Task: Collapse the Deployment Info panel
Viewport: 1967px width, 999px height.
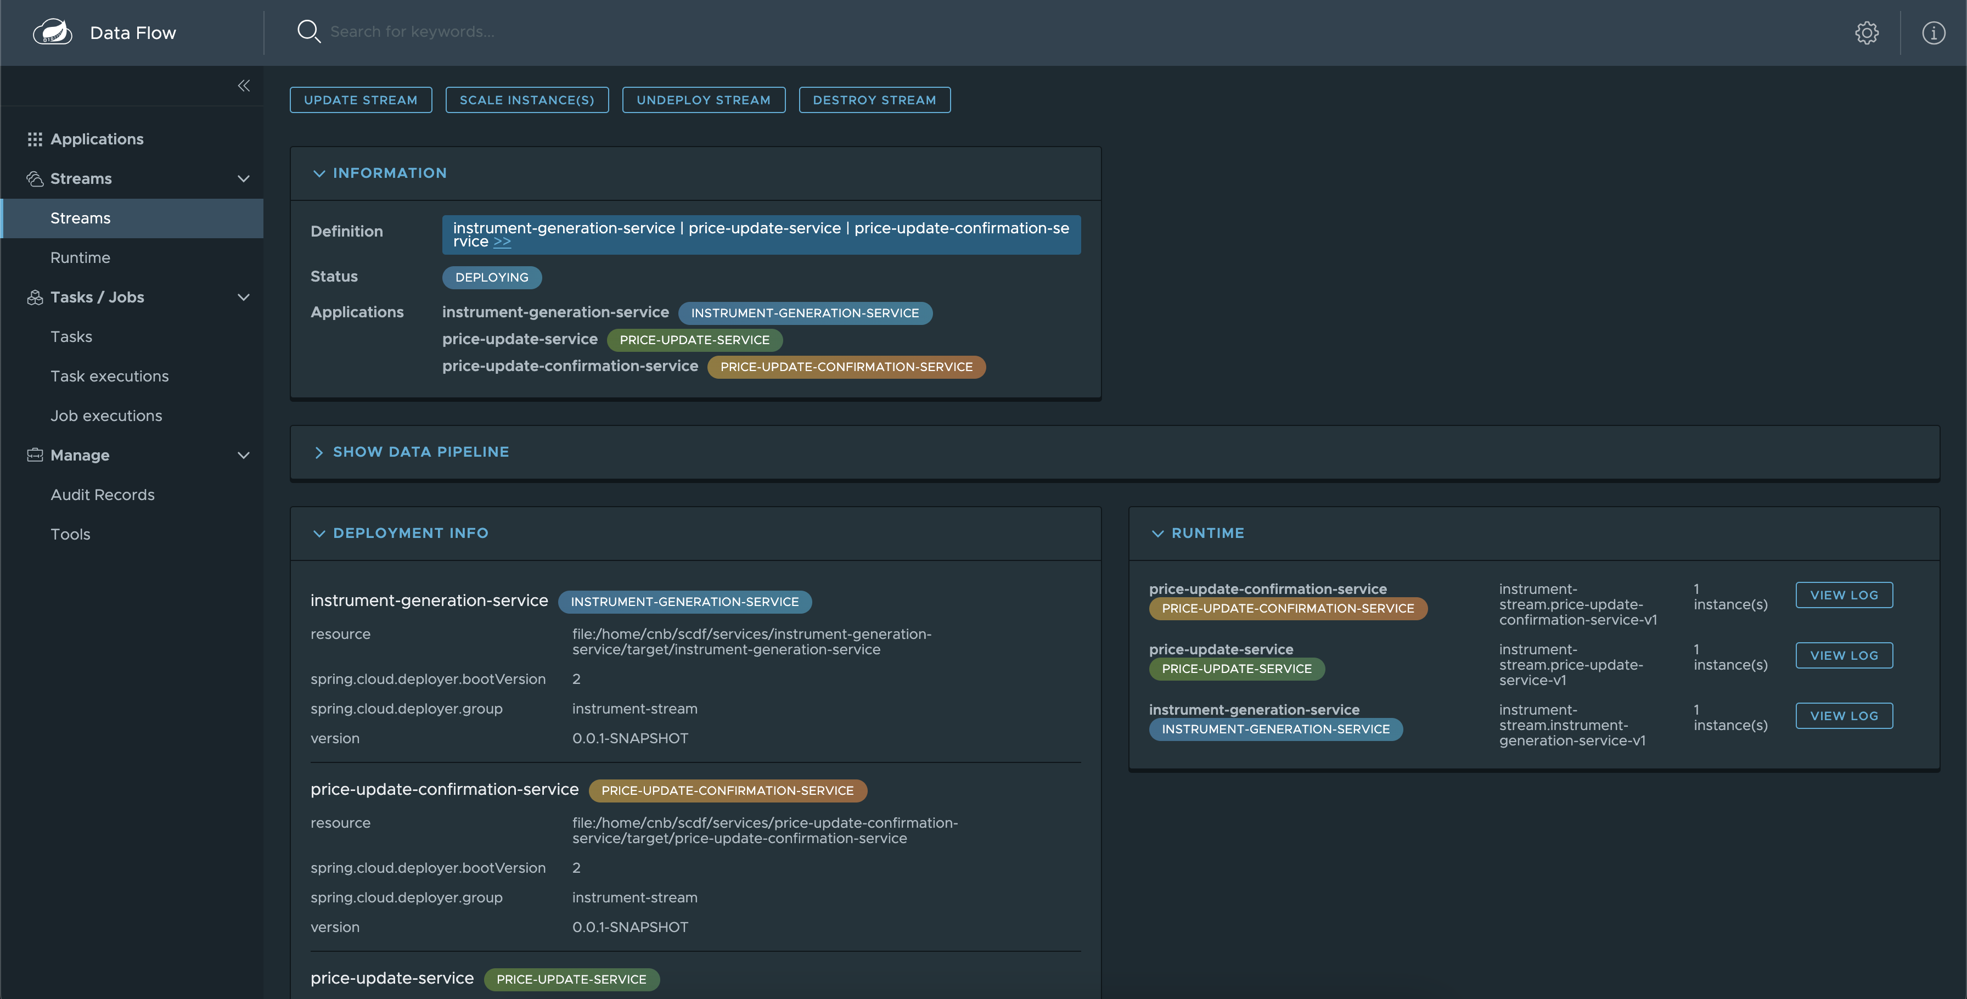Action: click(x=319, y=533)
